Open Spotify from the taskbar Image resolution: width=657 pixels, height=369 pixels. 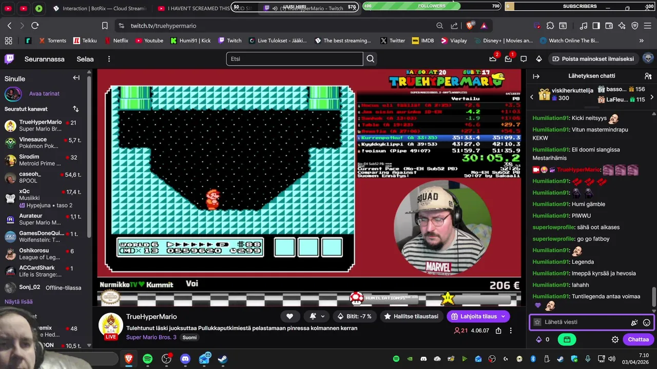[148, 359]
